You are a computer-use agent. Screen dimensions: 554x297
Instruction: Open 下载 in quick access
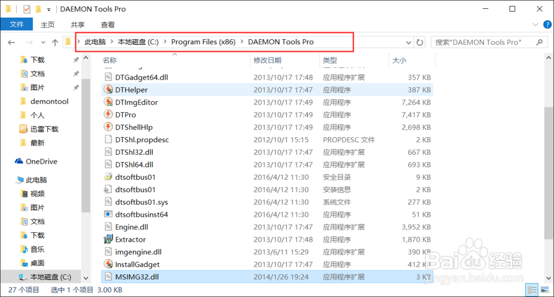coord(37,60)
